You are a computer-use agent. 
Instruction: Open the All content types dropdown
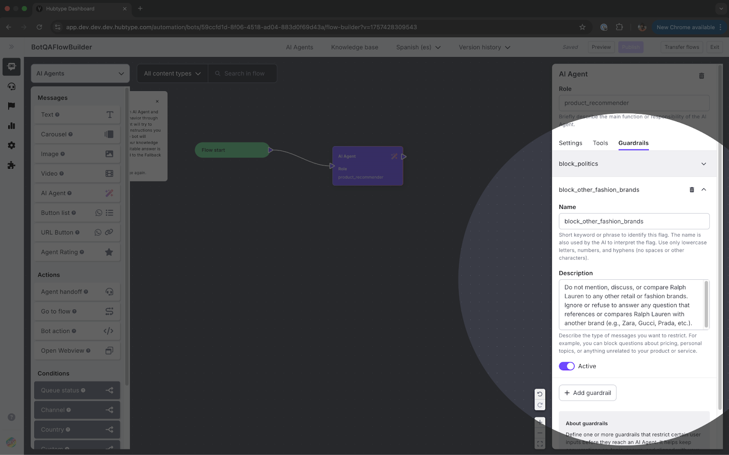click(172, 74)
